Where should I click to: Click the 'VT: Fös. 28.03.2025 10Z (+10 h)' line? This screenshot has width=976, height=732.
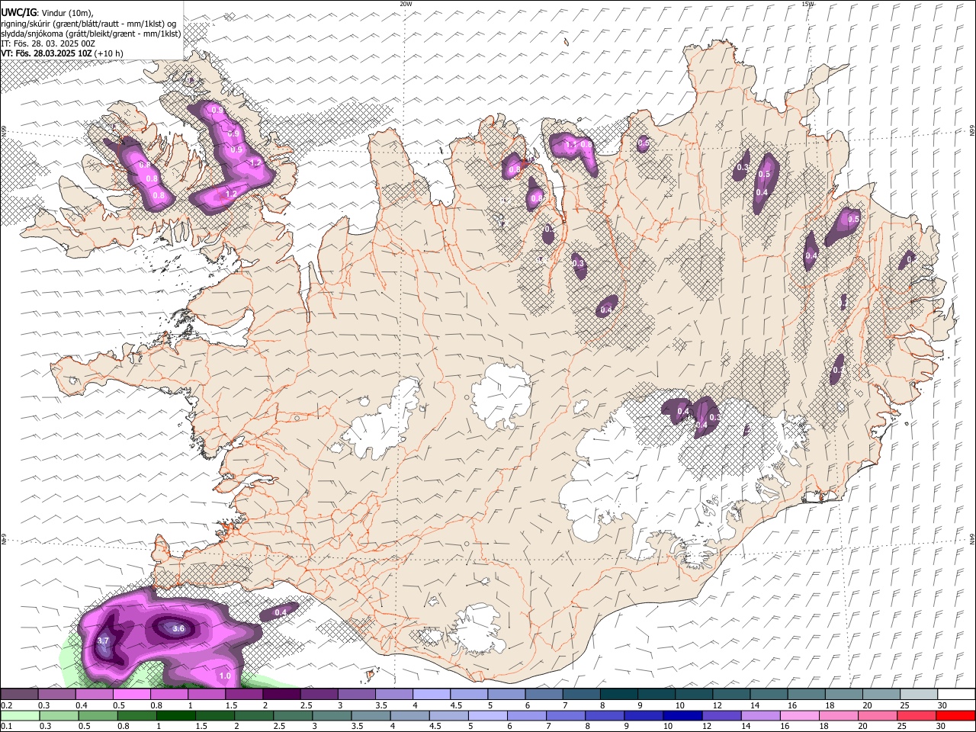tap(62, 53)
